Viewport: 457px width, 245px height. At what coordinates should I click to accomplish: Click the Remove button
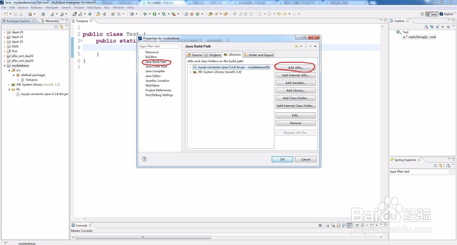(x=296, y=123)
